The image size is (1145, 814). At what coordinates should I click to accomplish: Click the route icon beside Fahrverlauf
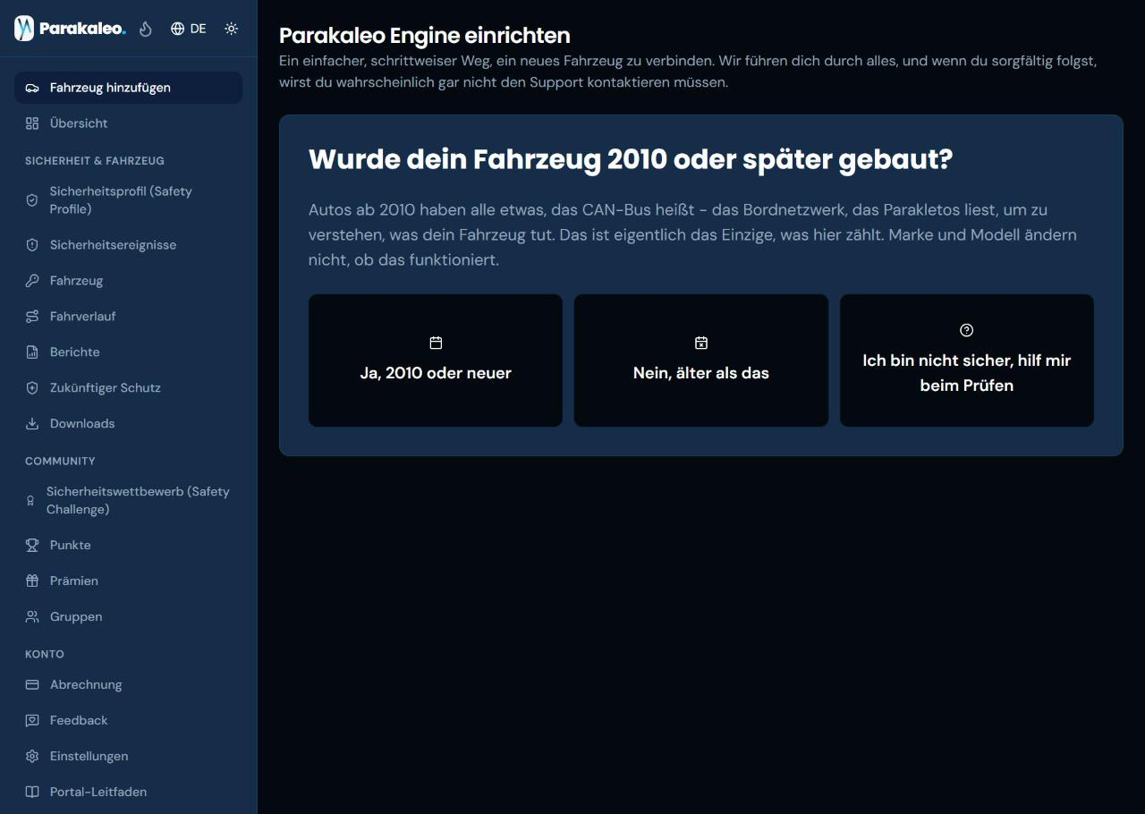point(32,317)
